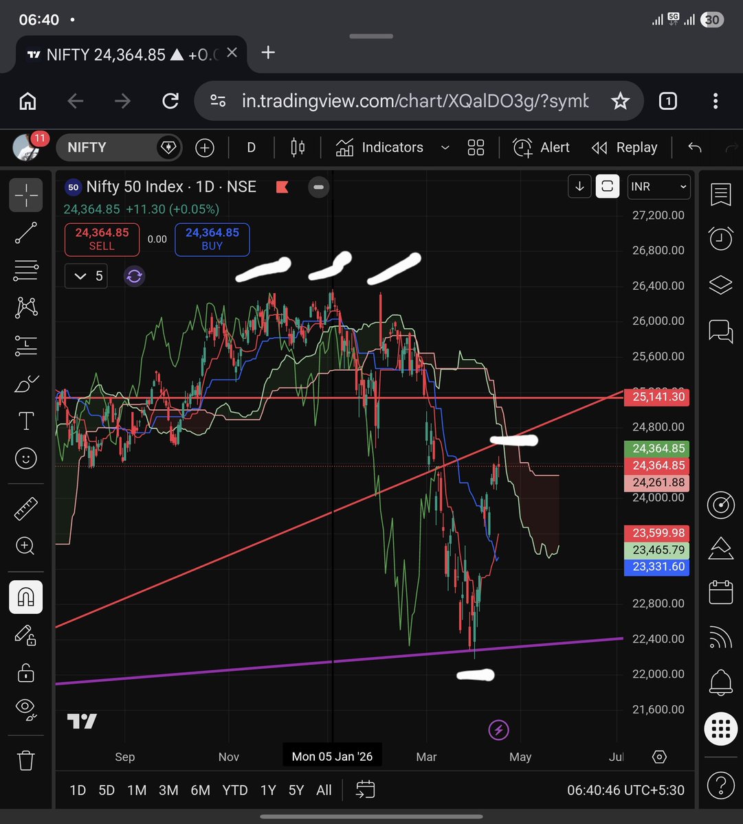Screen dimensions: 743x824
Task: Open the D interval selector
Action: pos(251,147)
